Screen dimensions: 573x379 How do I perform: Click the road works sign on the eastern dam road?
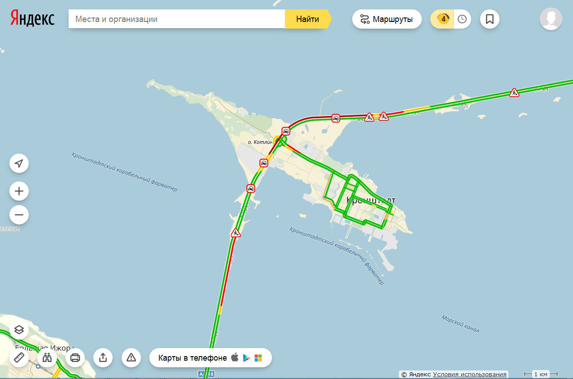514,93
